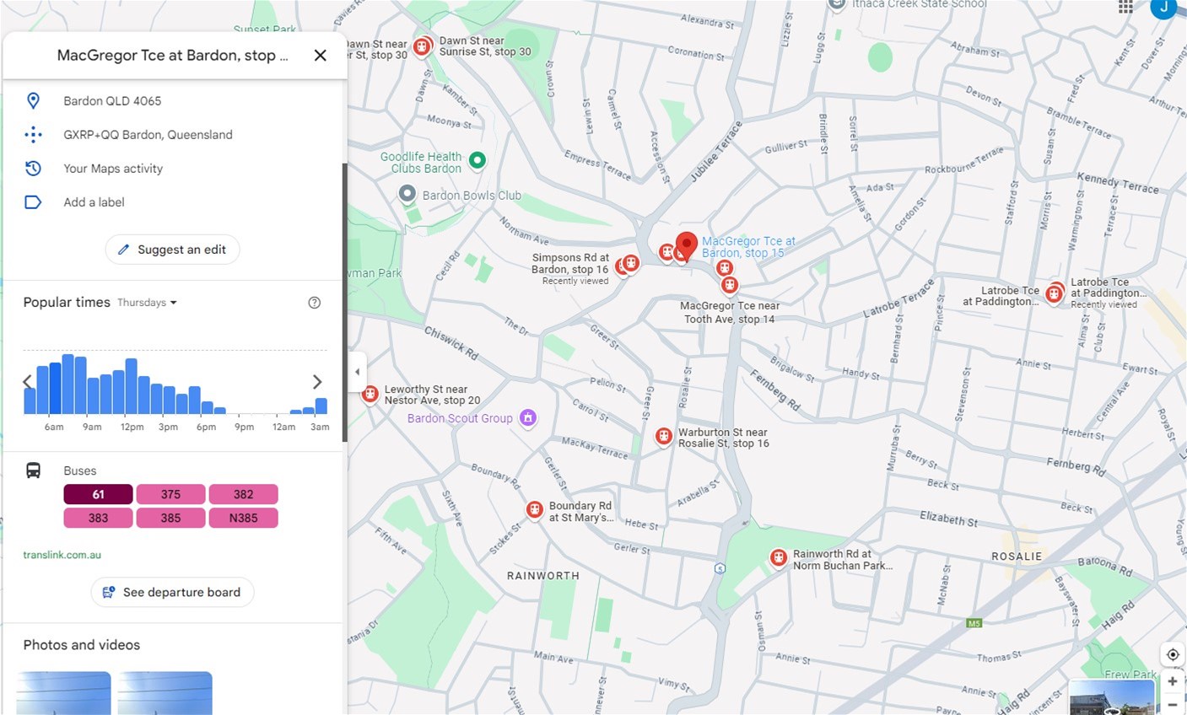The width and height of the screenshot is (1187, 715).
Task: Click the plus code dots icon
Action: point(33,135)
